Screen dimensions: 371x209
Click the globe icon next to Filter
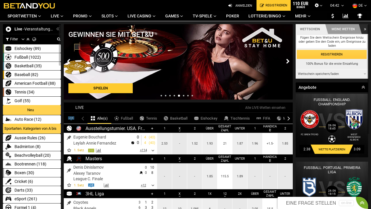34,39
